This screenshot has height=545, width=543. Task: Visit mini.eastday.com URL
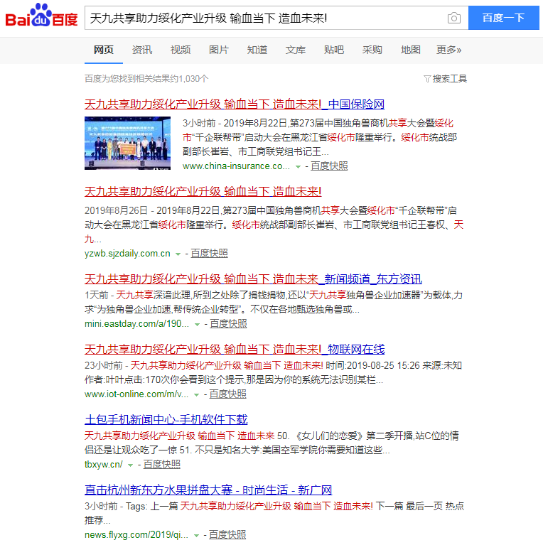[x=136, y=324]
